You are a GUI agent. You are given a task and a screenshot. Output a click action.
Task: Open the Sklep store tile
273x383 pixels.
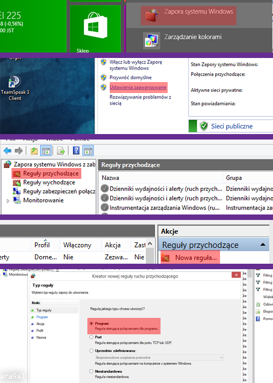pyautogui.click(x=96, y=29)
